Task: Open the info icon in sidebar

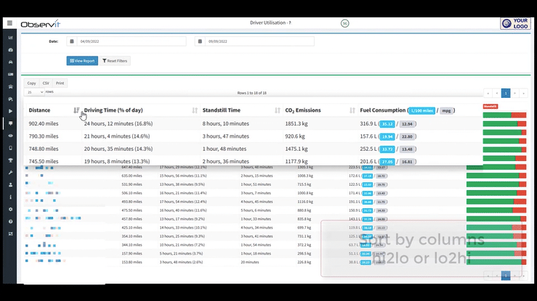Action: pos(10,197)
